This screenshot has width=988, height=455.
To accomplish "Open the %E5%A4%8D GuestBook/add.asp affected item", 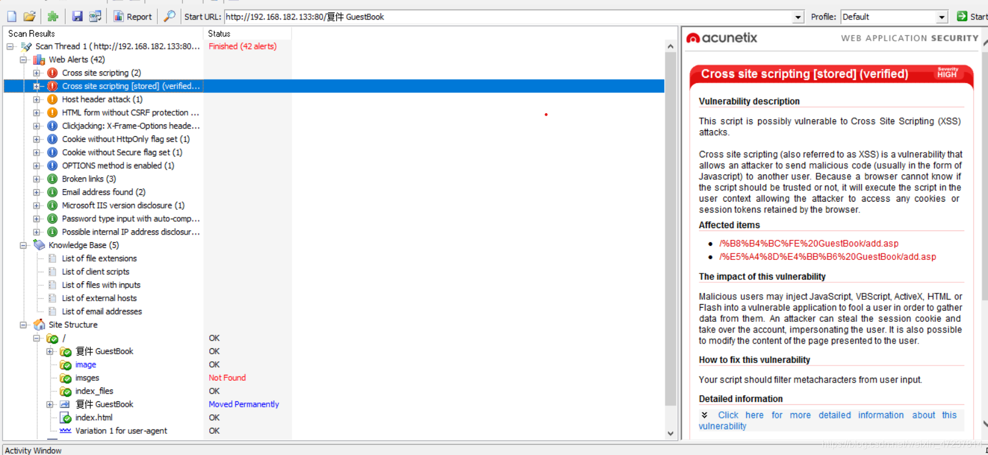I will pyautogui.click(x=828, y=257).
